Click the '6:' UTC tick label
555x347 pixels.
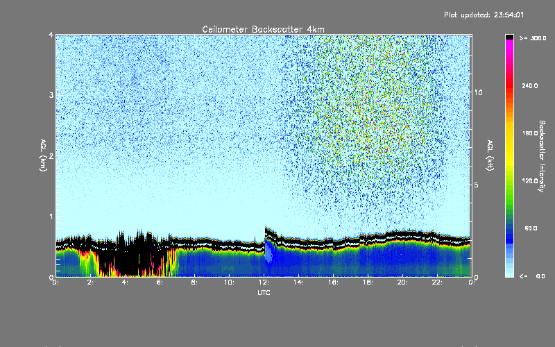[x=160, y=282]
